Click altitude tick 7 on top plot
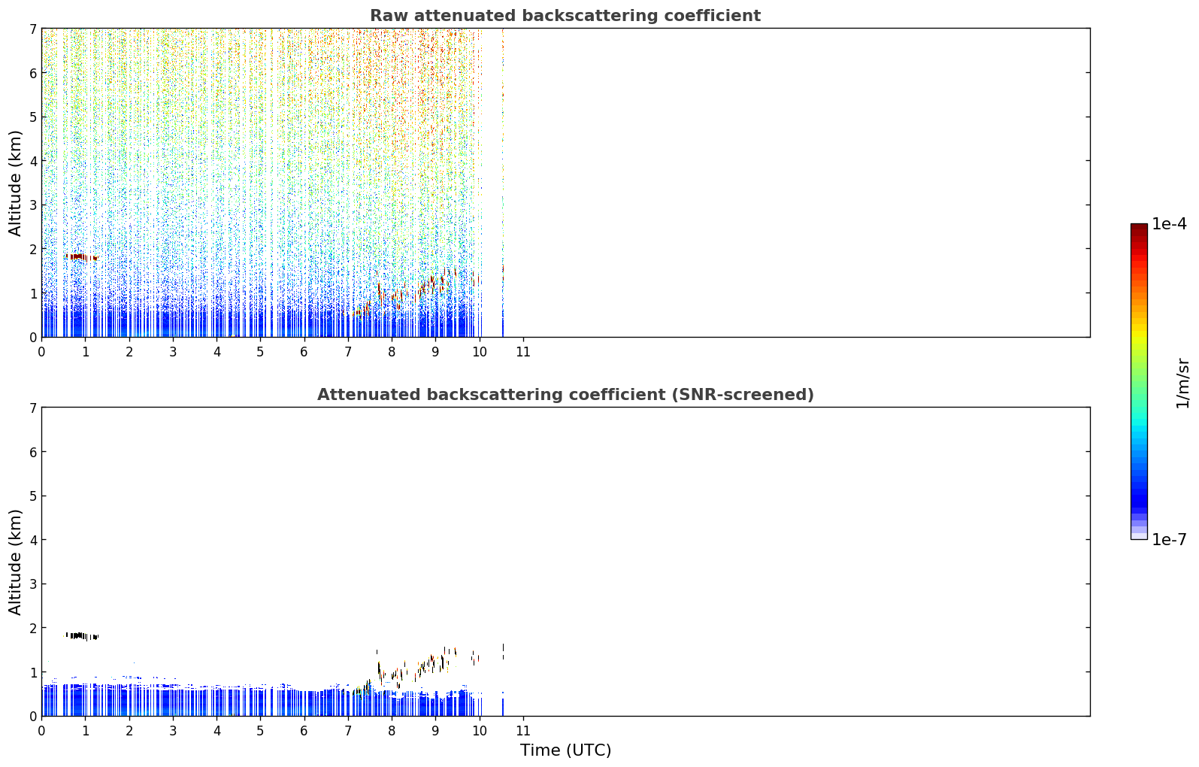Viewport: 1199px width, 767px height. [32, 29]
